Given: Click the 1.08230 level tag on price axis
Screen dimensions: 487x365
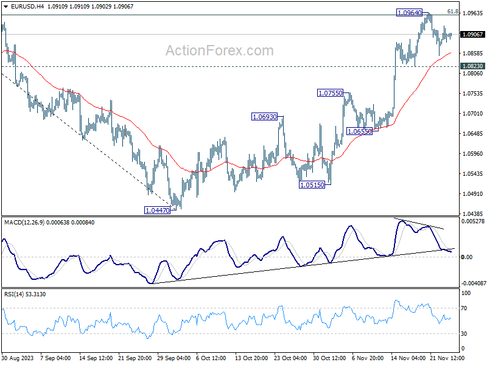Looking at the screenshot, I should point(473,66).
